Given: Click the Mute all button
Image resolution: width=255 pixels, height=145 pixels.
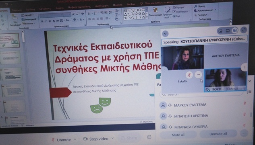Looking at the screenshot, I should [178, 135].
